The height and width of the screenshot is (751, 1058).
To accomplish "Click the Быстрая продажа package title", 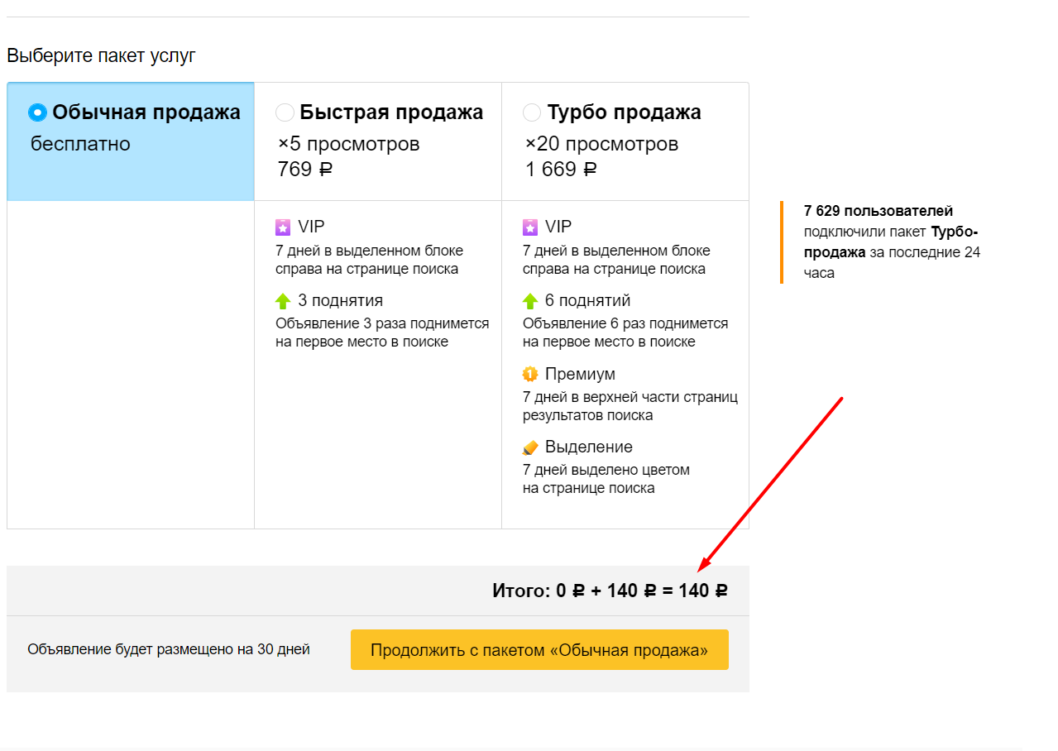I will pyautogui.click(x=391, y=112).
